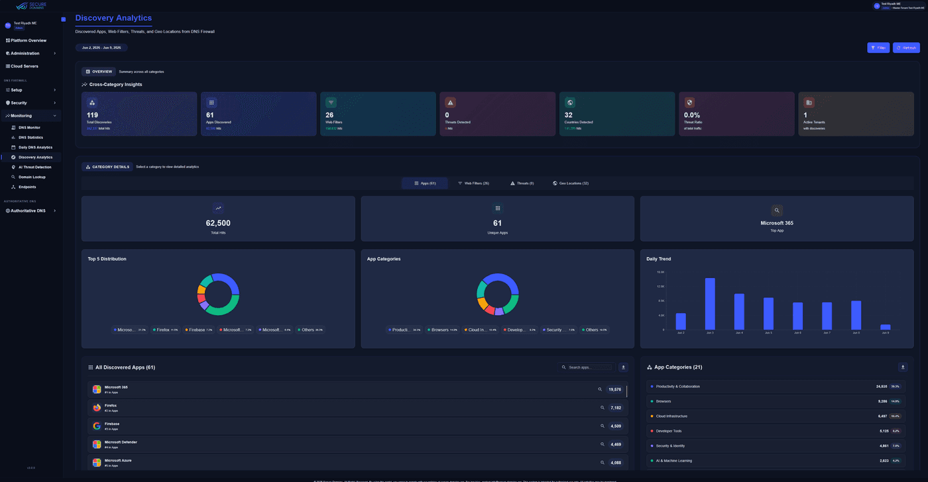Click the Total Discoveries card icon

(x=92, y=103)
